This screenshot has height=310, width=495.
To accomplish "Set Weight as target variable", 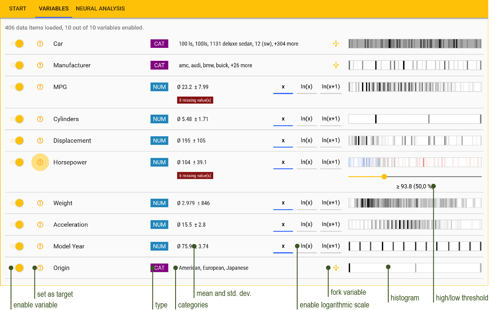I will tap(40, 203).
